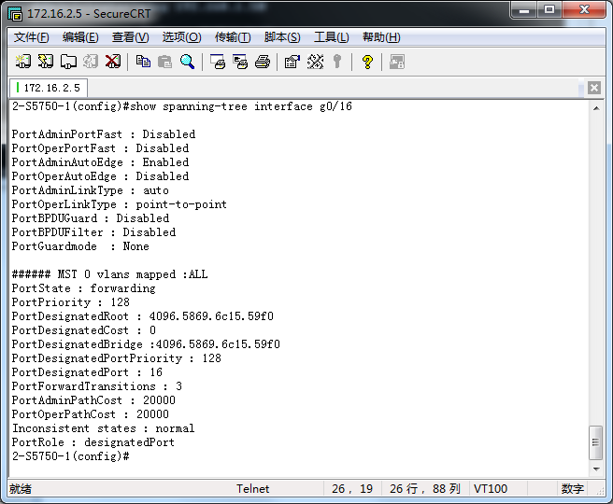Open the 选项(O) menu
This screenshot has height=504, width=613.
coord(181,37)
